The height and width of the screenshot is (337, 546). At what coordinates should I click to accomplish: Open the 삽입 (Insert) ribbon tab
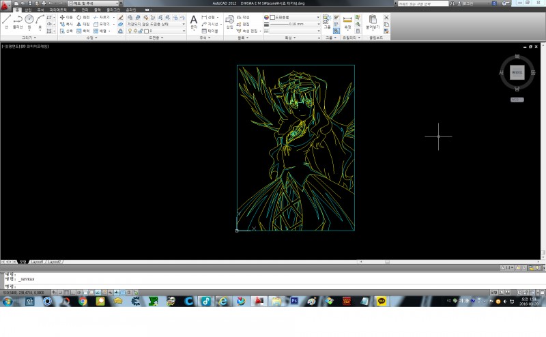(28, 10)
